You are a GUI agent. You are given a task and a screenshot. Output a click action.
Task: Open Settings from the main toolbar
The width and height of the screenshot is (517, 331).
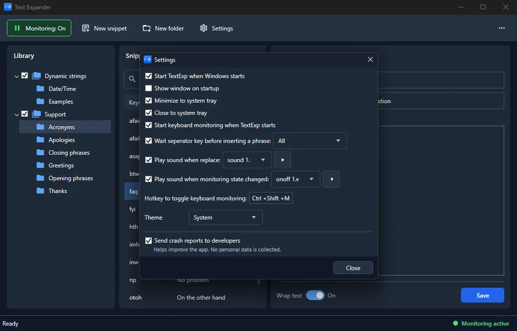216,28
